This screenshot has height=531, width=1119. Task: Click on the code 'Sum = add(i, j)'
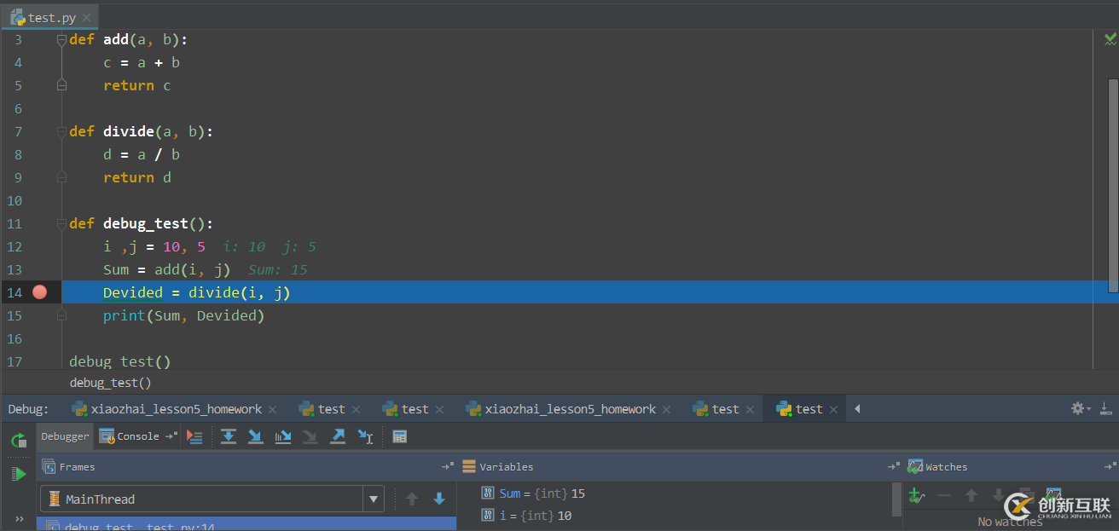167,269
